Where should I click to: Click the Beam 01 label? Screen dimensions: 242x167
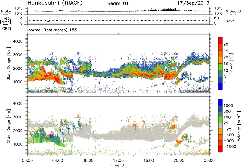click(x=118, y=3)
